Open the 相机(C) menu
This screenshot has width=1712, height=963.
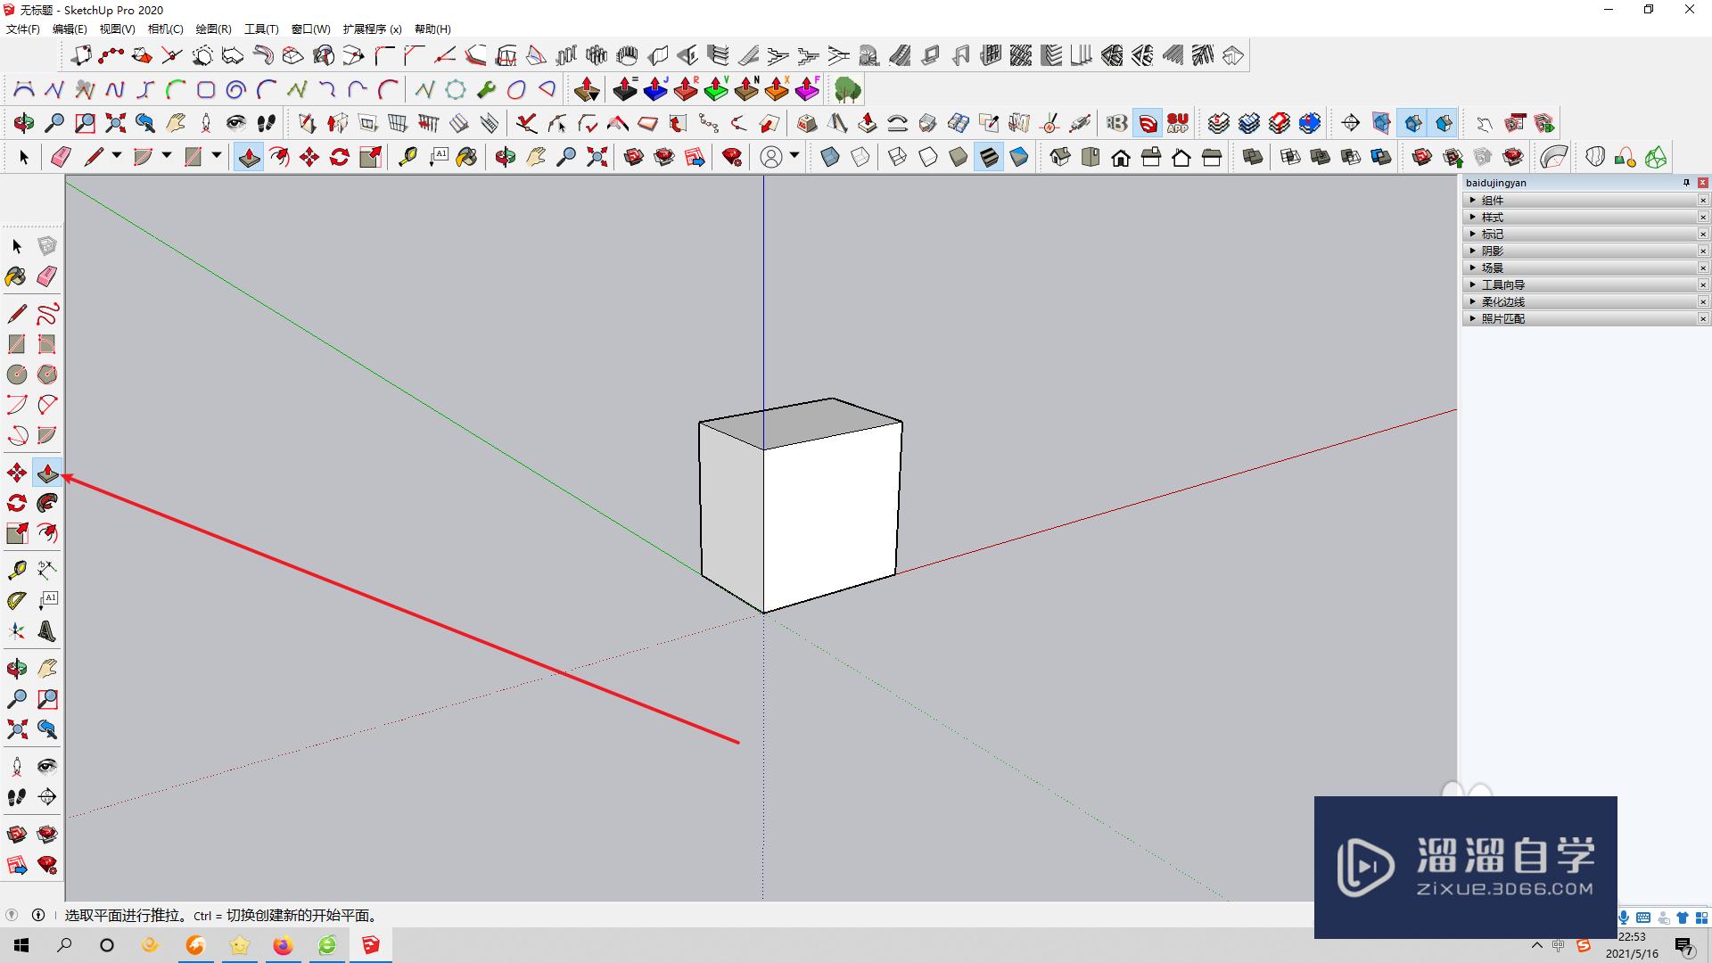tap(165, 29)
